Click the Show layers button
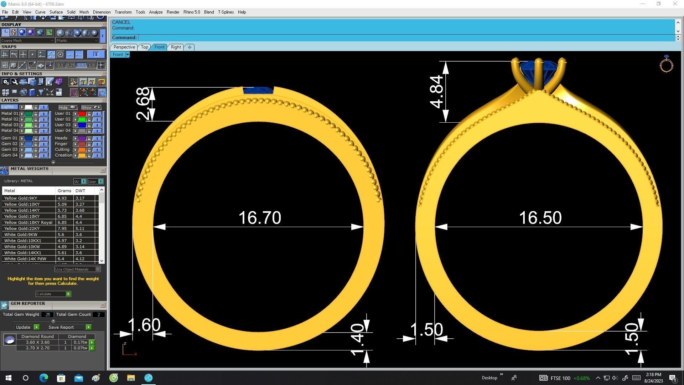The width and height of the screenshot is (684, 385). [91, 107]
